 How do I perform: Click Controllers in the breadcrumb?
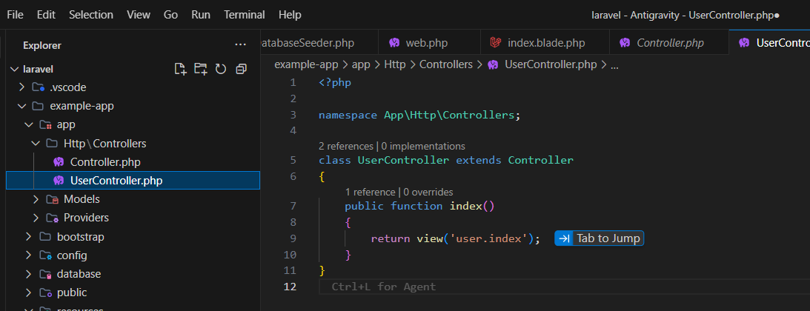click(446, 64)
